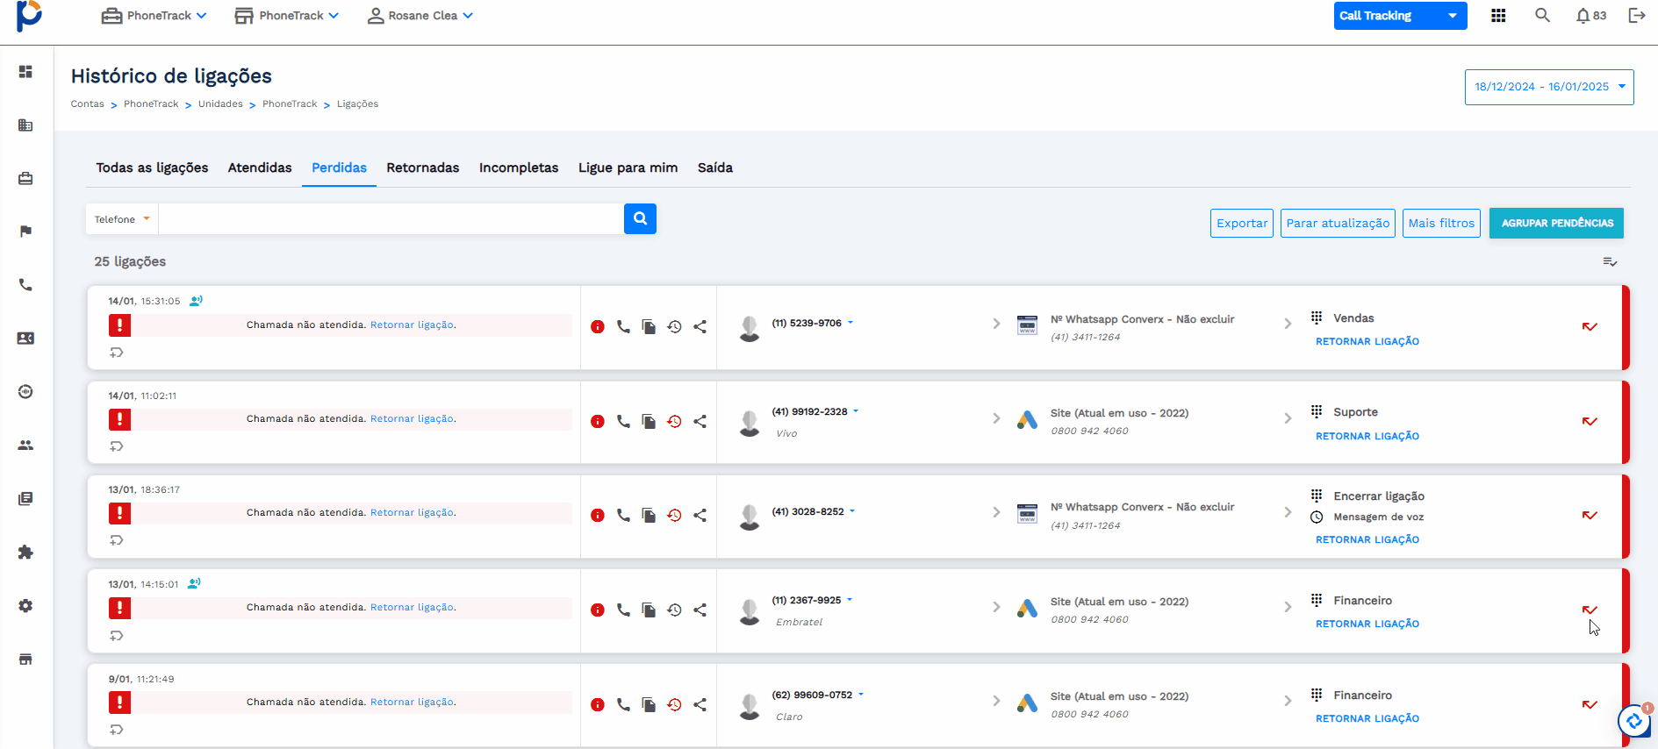Click check mark icon on the Suporte row
This screenshot has height=749, width=1658.
point(1590,421)
